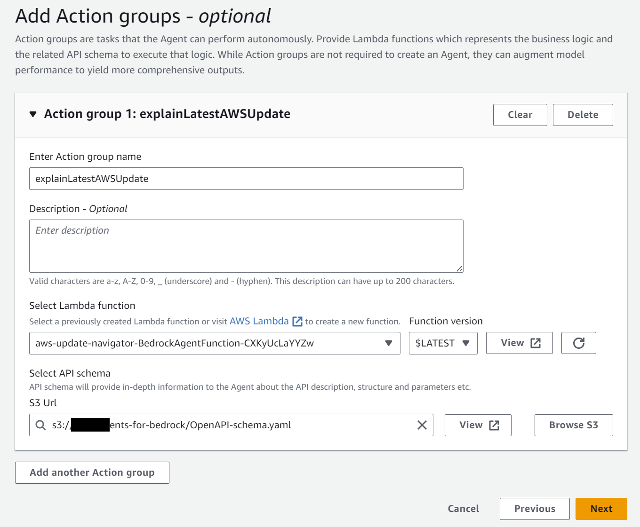Click inside the Action group name field
The width and height of the screenshot is (640, 527).
click(x=246, y=178)
